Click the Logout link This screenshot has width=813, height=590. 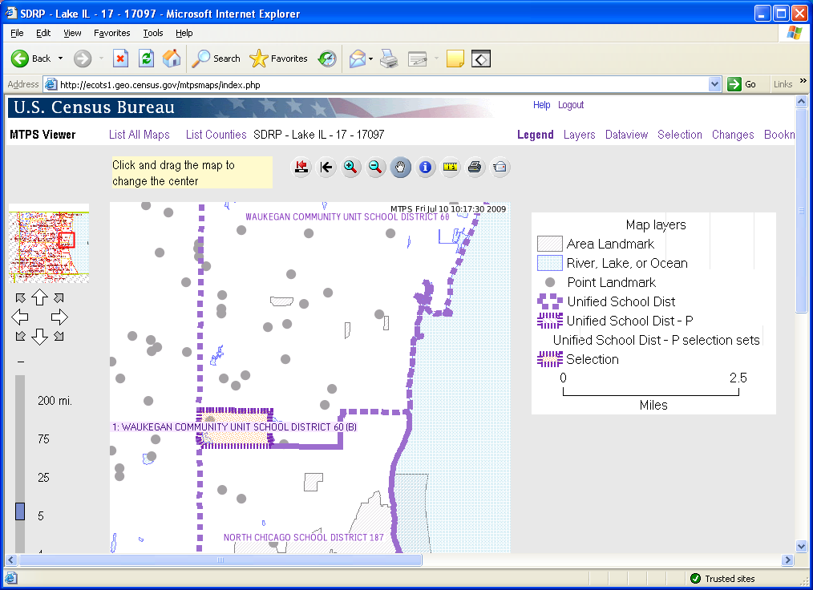(x=571, y=105)
